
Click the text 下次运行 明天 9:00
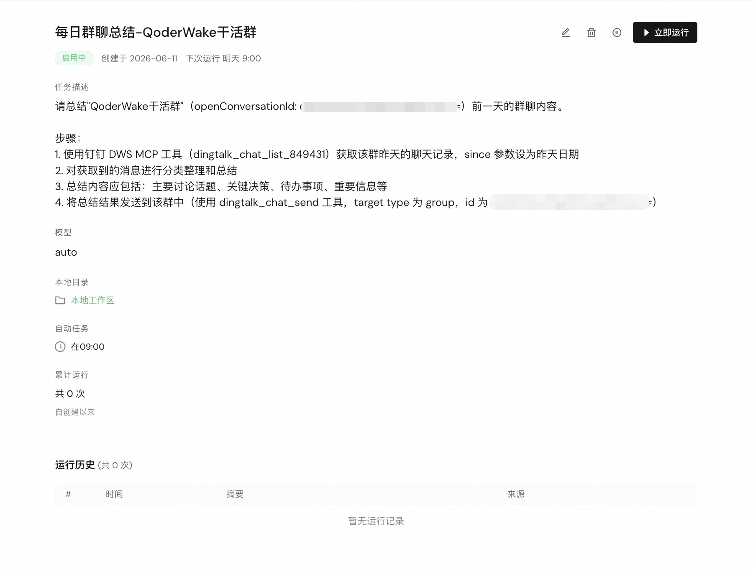pos(223,58)
